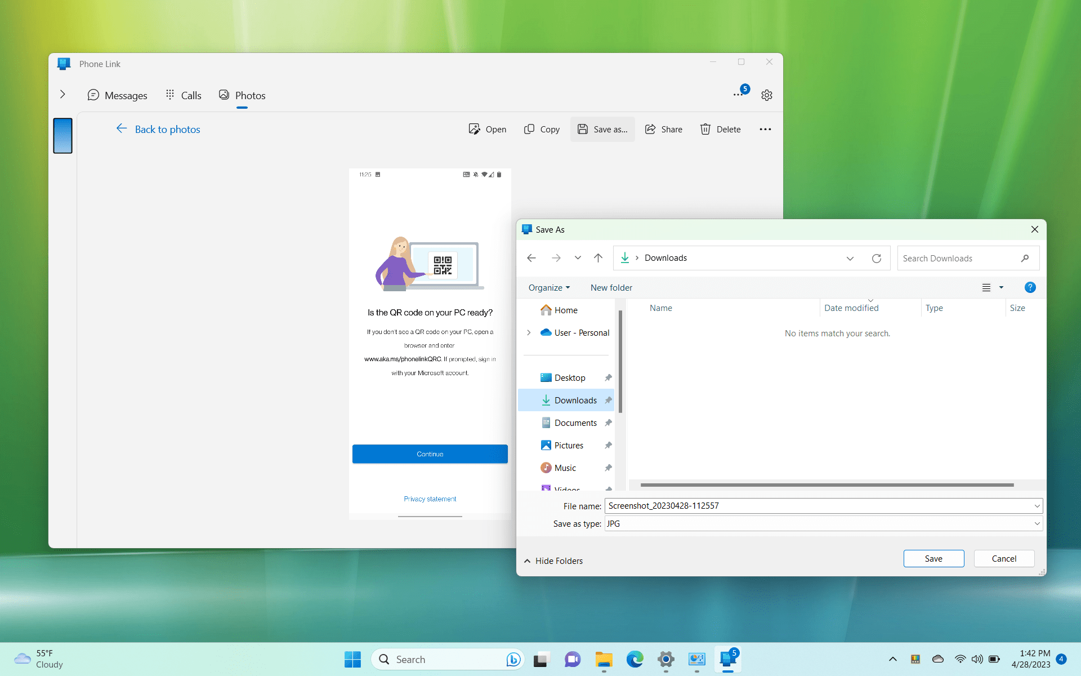Delete the photo with trash icon
This screenshot has width=1081, height=676.
coord(705,129)
